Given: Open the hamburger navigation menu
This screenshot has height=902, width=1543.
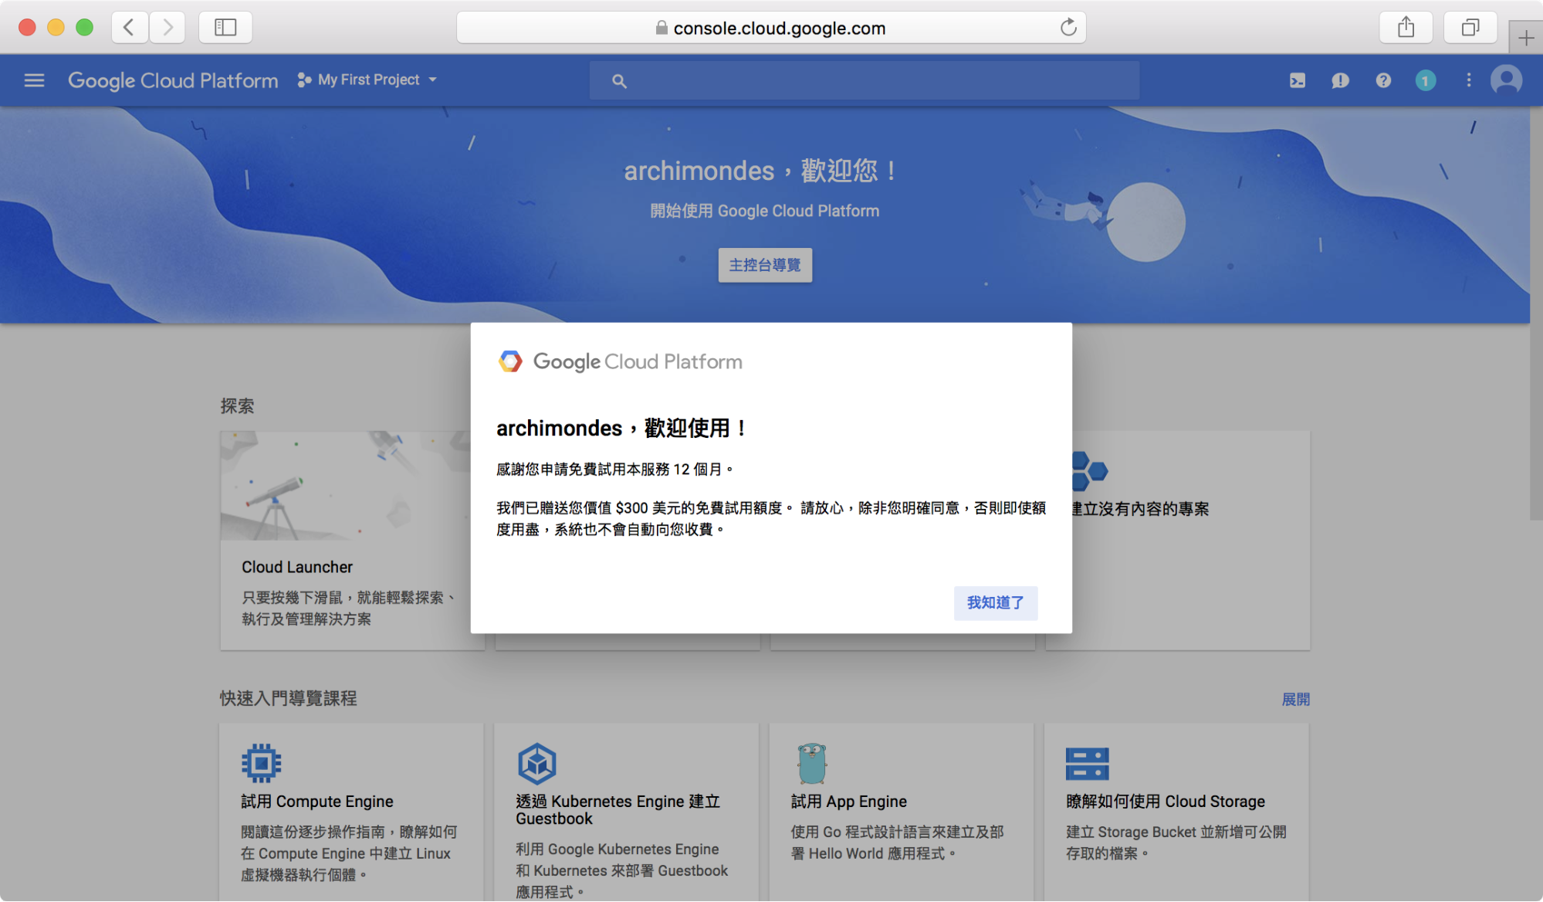Looking at the screenshot, I should tap(34, 80).
